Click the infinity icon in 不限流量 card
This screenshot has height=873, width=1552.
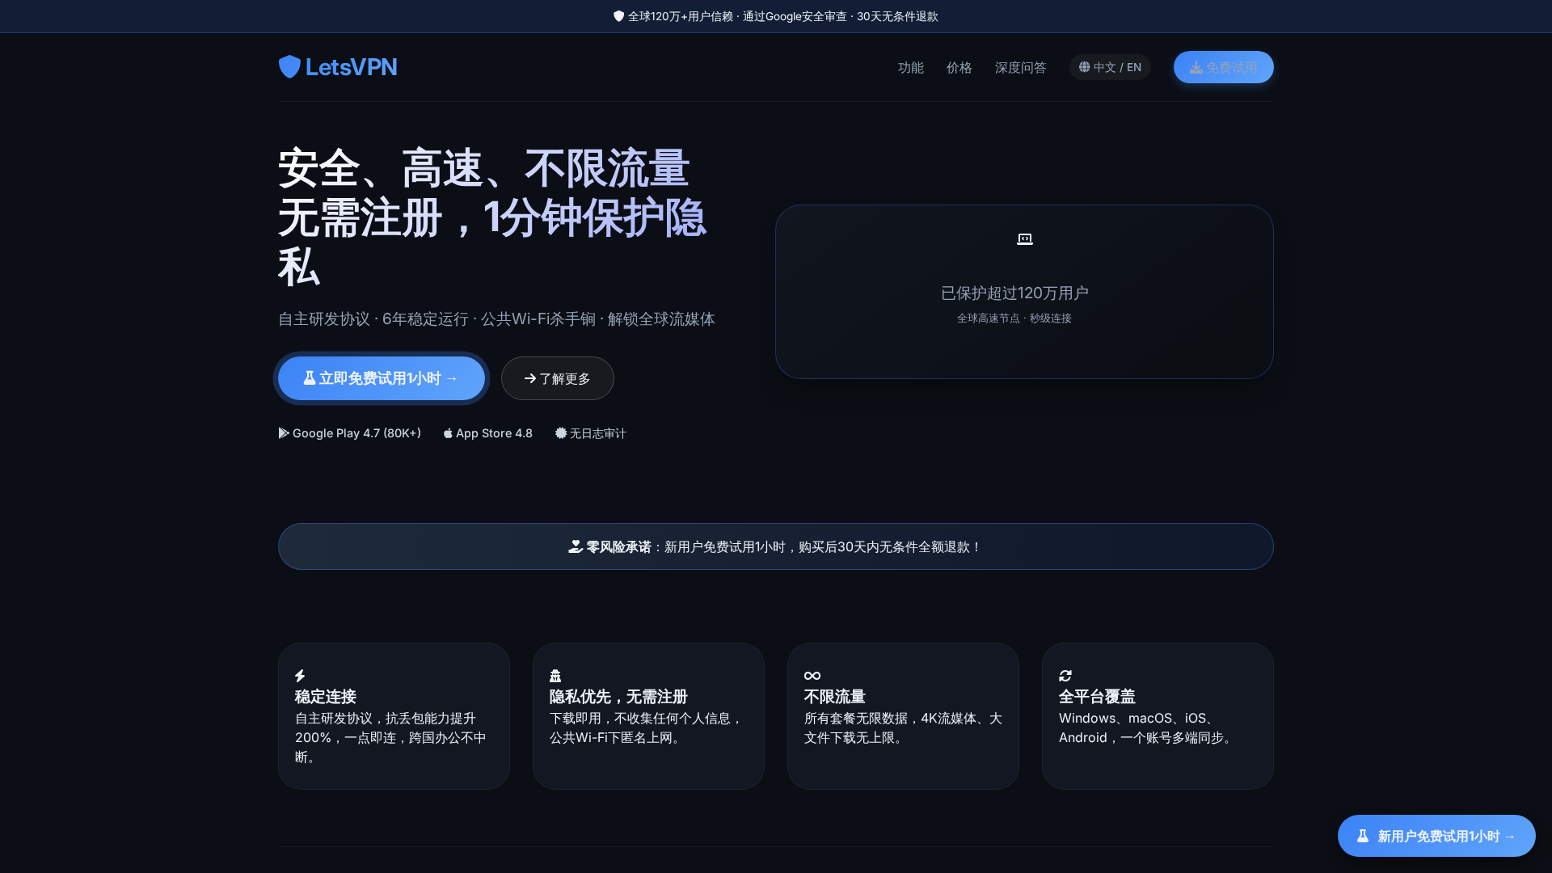(x=812, y=676)
